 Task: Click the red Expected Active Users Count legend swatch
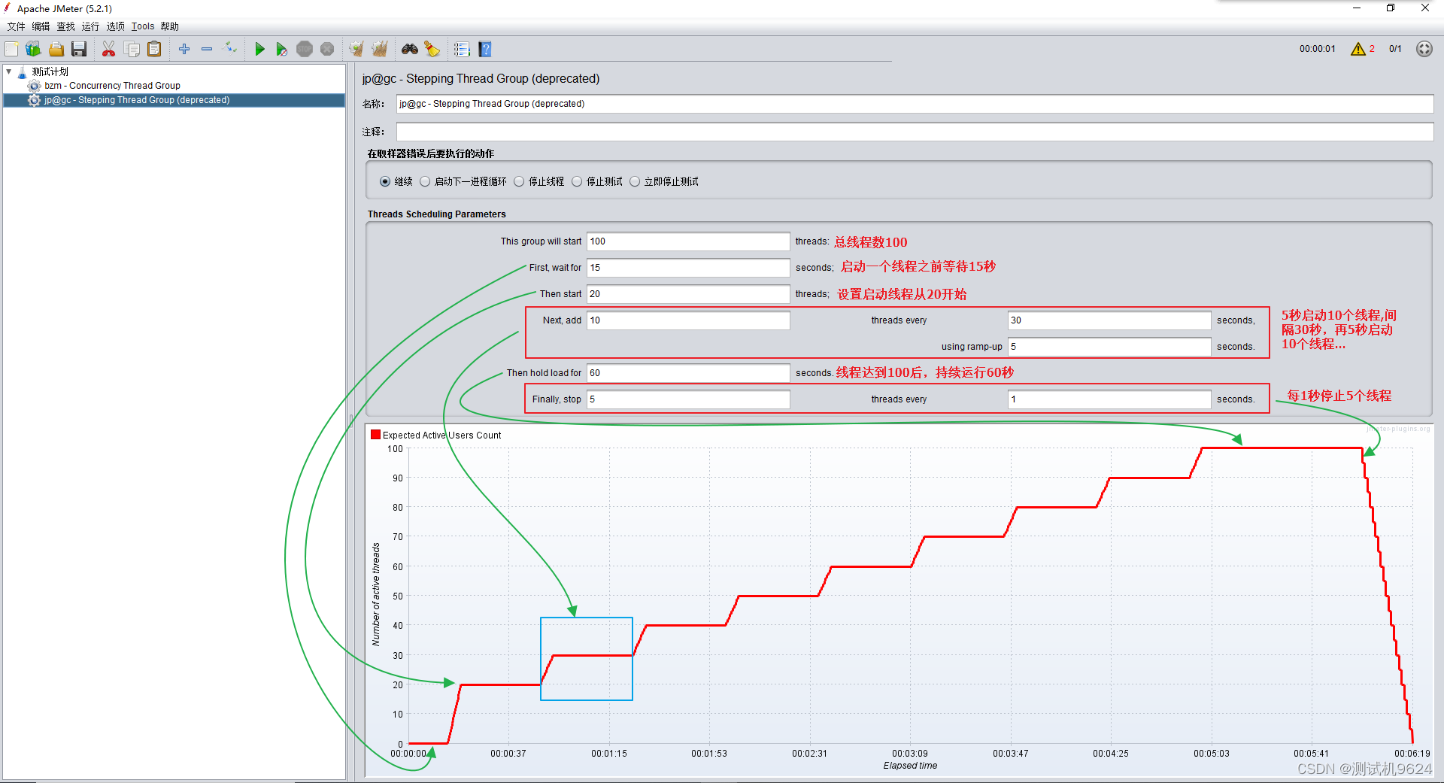(375, 435)
